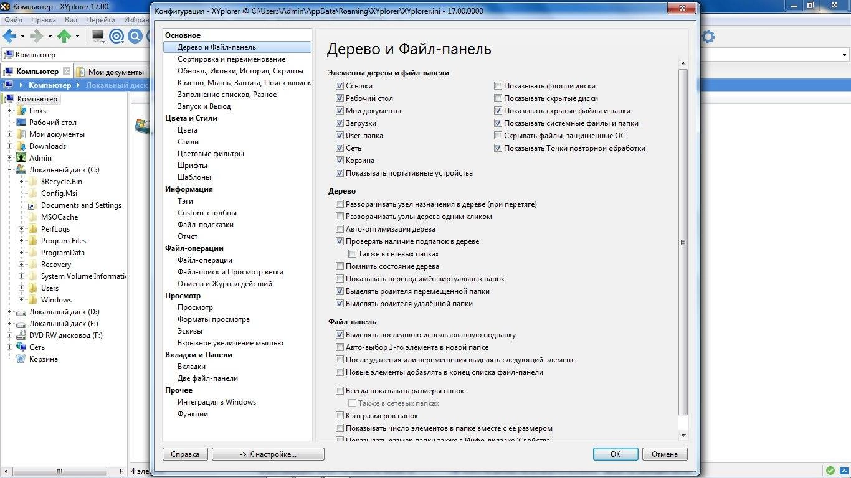Expand the Program Files tree node

[x=22, y=241]
